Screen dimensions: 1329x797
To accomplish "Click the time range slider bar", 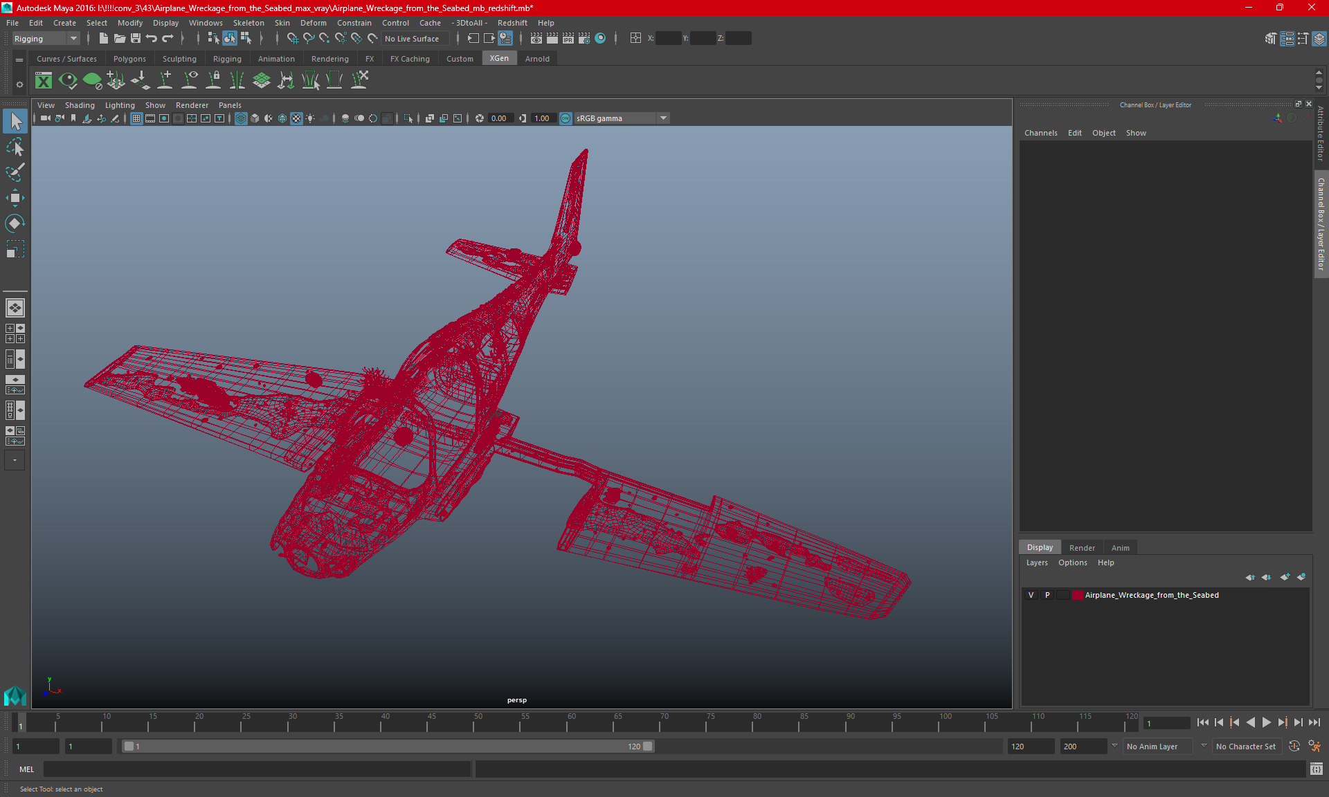I will (x=388, y=746).
